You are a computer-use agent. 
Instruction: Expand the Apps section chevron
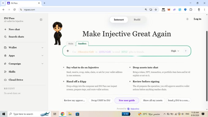point(42,55)
